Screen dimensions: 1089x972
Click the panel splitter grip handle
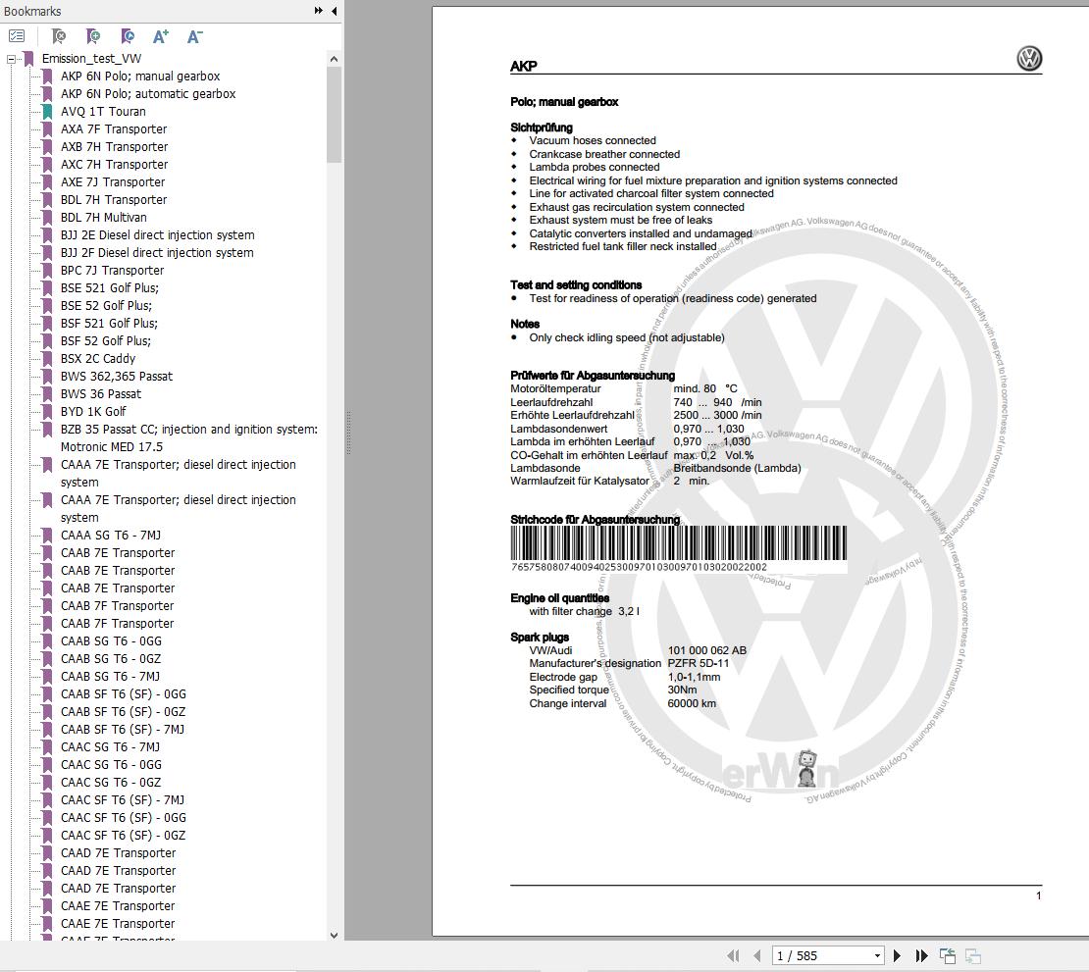point(348,434)
